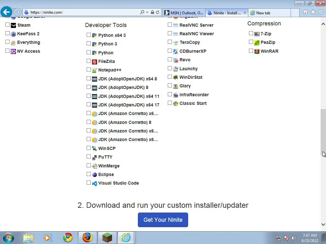Click the volume speaker tray icon
Screen dimensions: 326x244
coord(294,238)
